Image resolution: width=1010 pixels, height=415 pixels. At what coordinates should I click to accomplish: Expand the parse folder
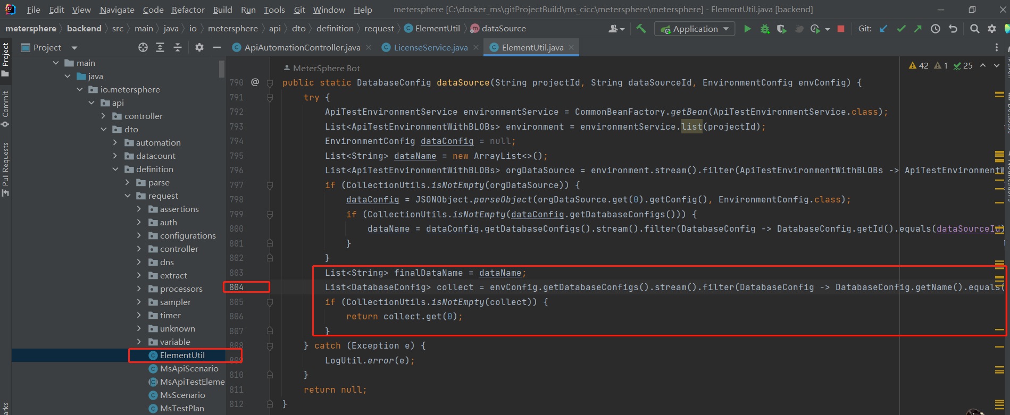(x=128, y=182)
